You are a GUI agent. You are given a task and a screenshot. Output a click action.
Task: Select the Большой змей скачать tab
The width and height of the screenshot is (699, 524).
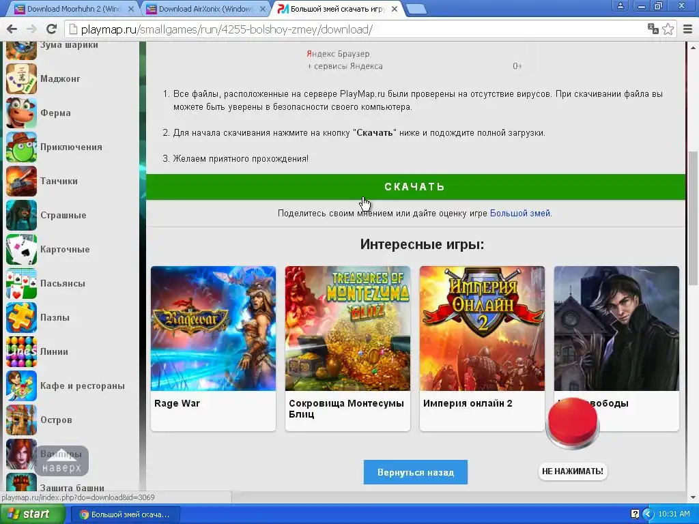pos(337,8)
